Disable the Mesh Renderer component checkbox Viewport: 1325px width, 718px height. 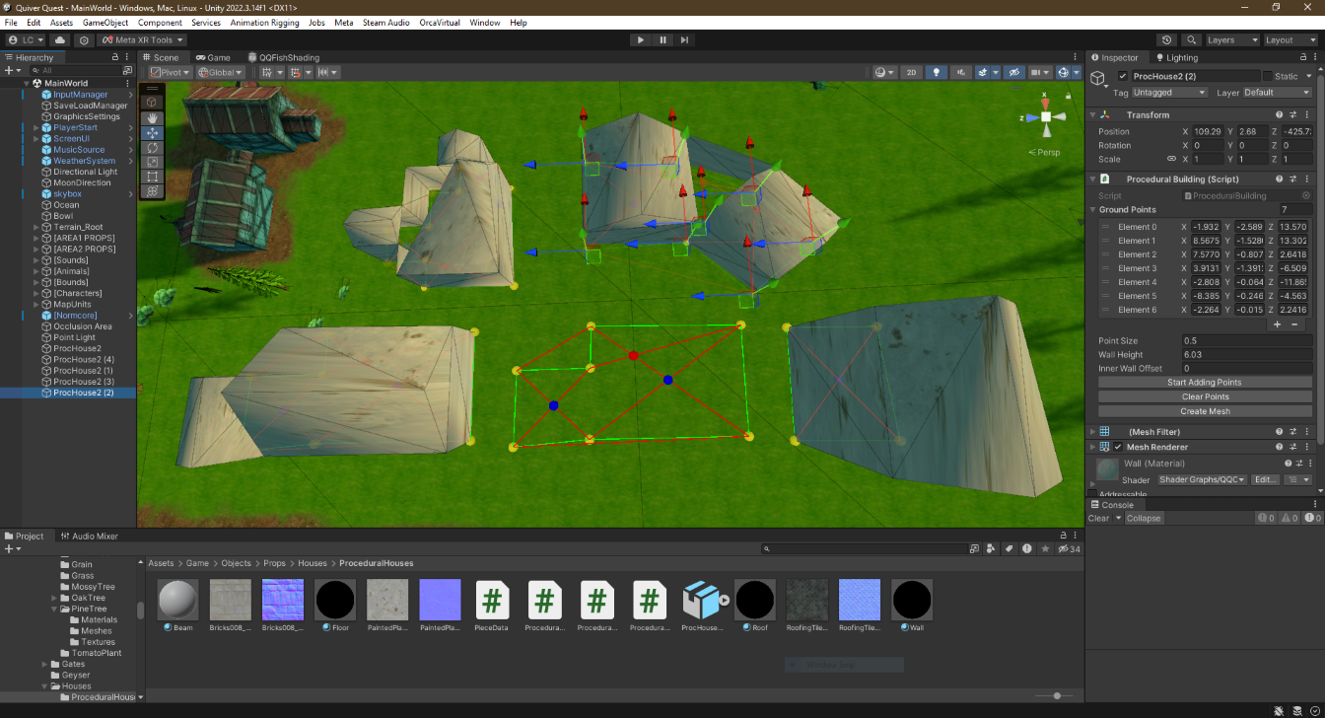[x=1118, y=447]
